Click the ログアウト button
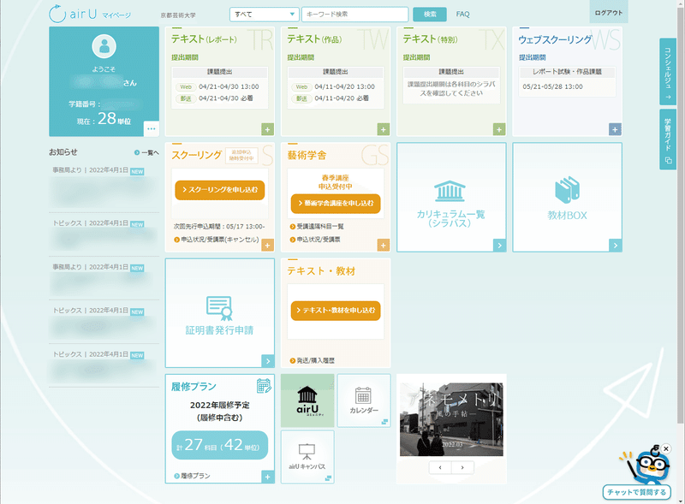Viewport: 685px width, 504px height. [x=609, y=12]
